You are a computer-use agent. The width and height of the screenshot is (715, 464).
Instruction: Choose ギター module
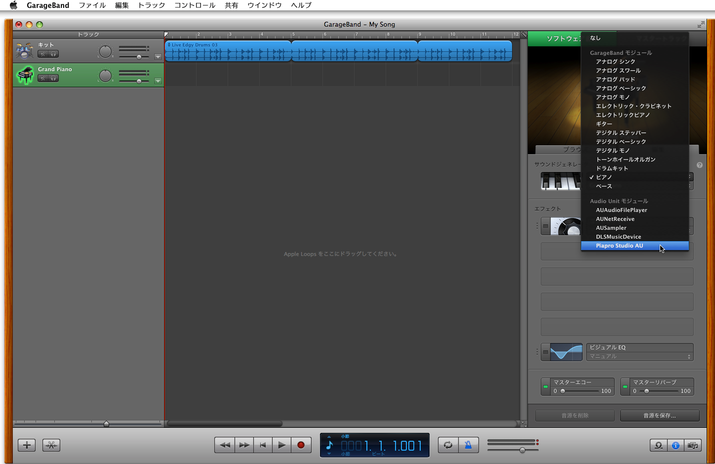click(635, 124)
